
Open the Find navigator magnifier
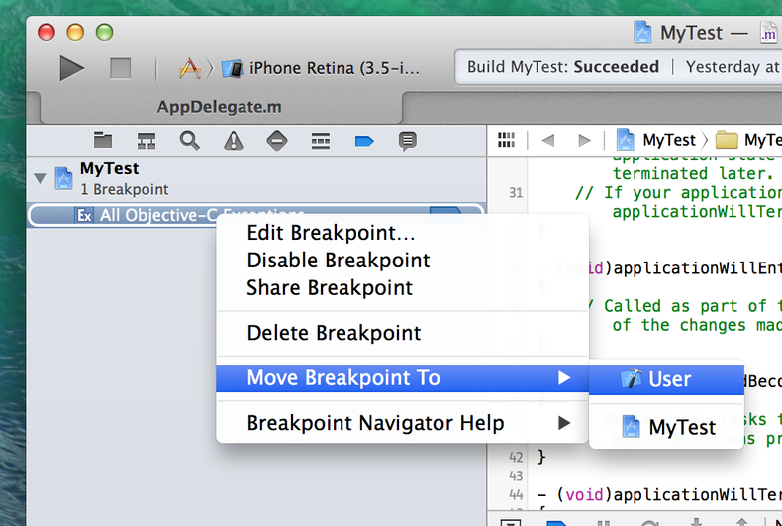point(189,141)
